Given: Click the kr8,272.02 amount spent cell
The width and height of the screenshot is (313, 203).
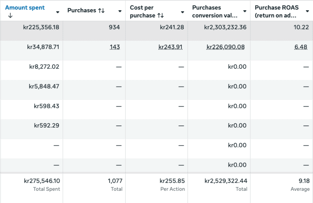Looking at the screenshot, I should 44,67.
